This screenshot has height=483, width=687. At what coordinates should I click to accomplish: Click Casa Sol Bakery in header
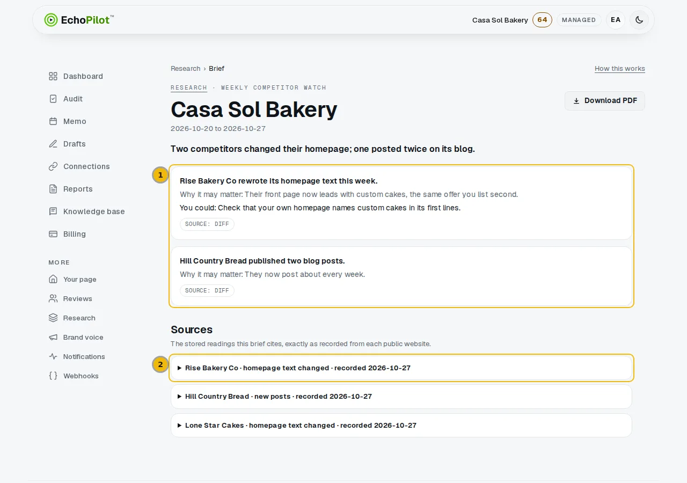pos(500,20)
